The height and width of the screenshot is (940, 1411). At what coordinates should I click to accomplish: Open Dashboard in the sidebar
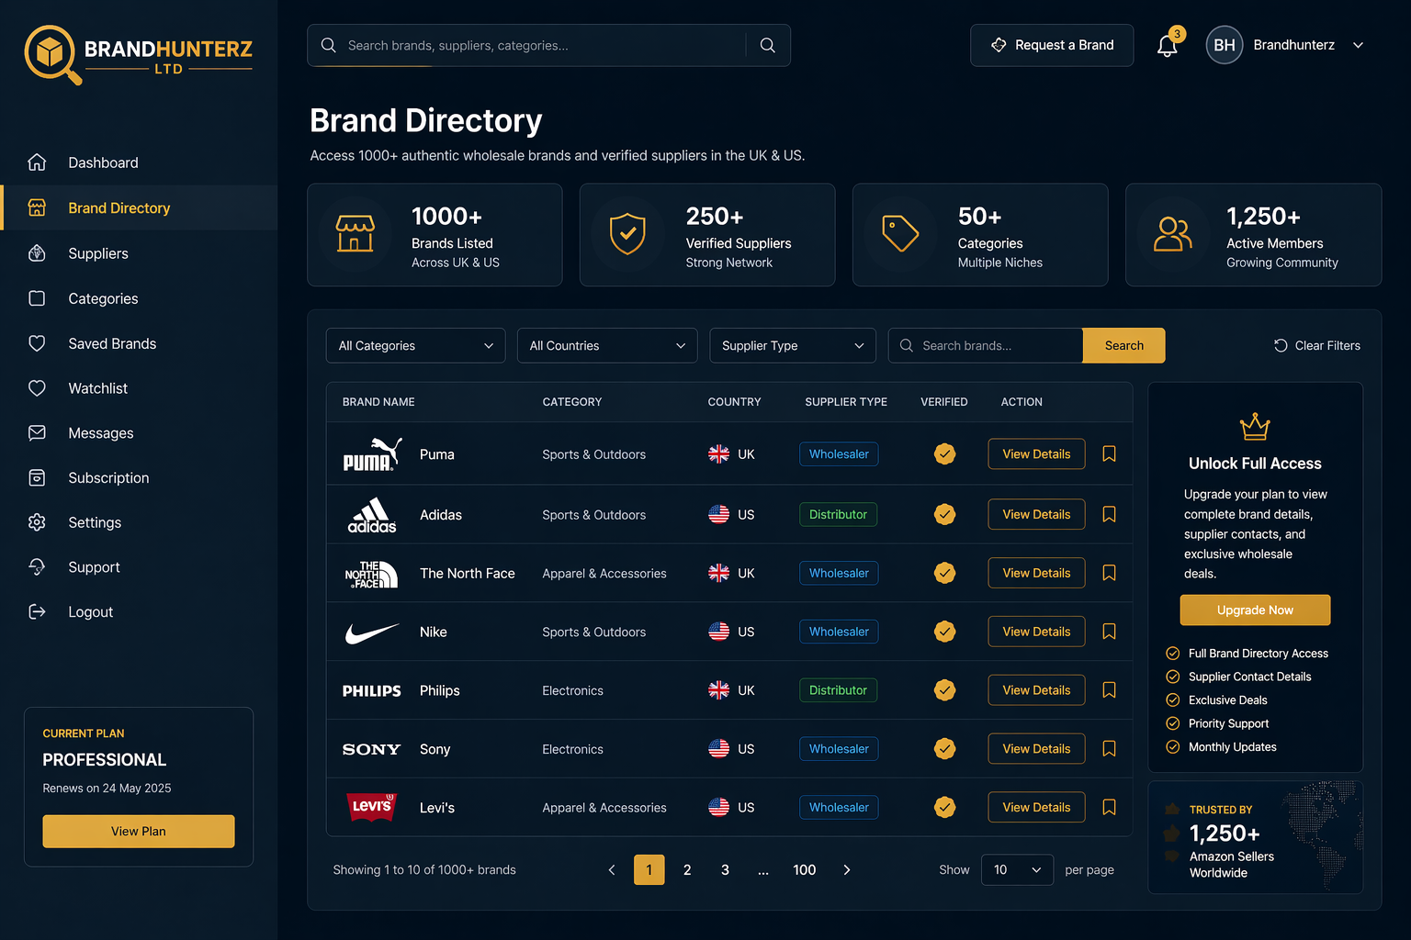point(139,162)
